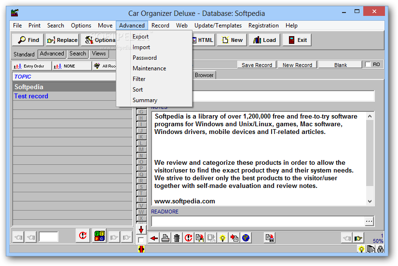The image size is (398, 266).
Task: Click the New Record button
Action: pos(297,65)
